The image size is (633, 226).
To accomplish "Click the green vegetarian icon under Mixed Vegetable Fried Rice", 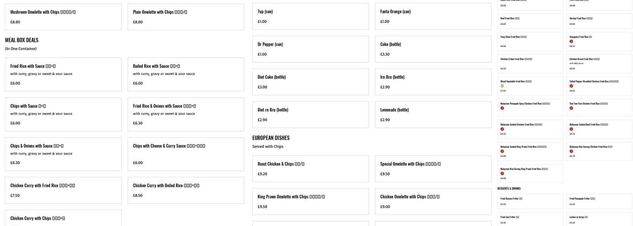I will coord(502,86).
